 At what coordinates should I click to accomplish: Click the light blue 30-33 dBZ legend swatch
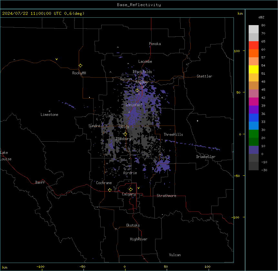pos(253,126)
